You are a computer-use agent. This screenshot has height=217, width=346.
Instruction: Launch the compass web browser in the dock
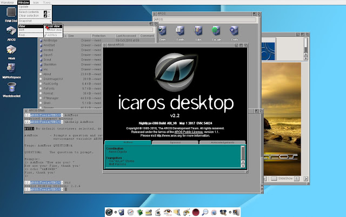131,212
